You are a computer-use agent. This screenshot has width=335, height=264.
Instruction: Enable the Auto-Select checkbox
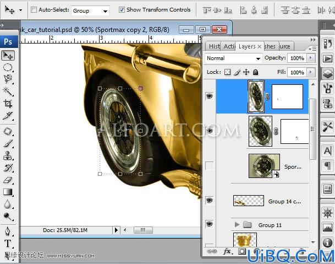[x=34, y=9]
